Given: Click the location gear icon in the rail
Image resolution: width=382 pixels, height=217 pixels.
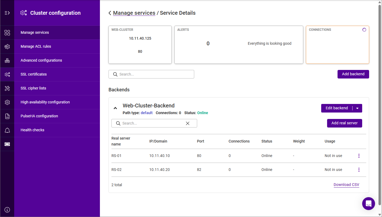Looking at the screenshot, I should 7,47.
